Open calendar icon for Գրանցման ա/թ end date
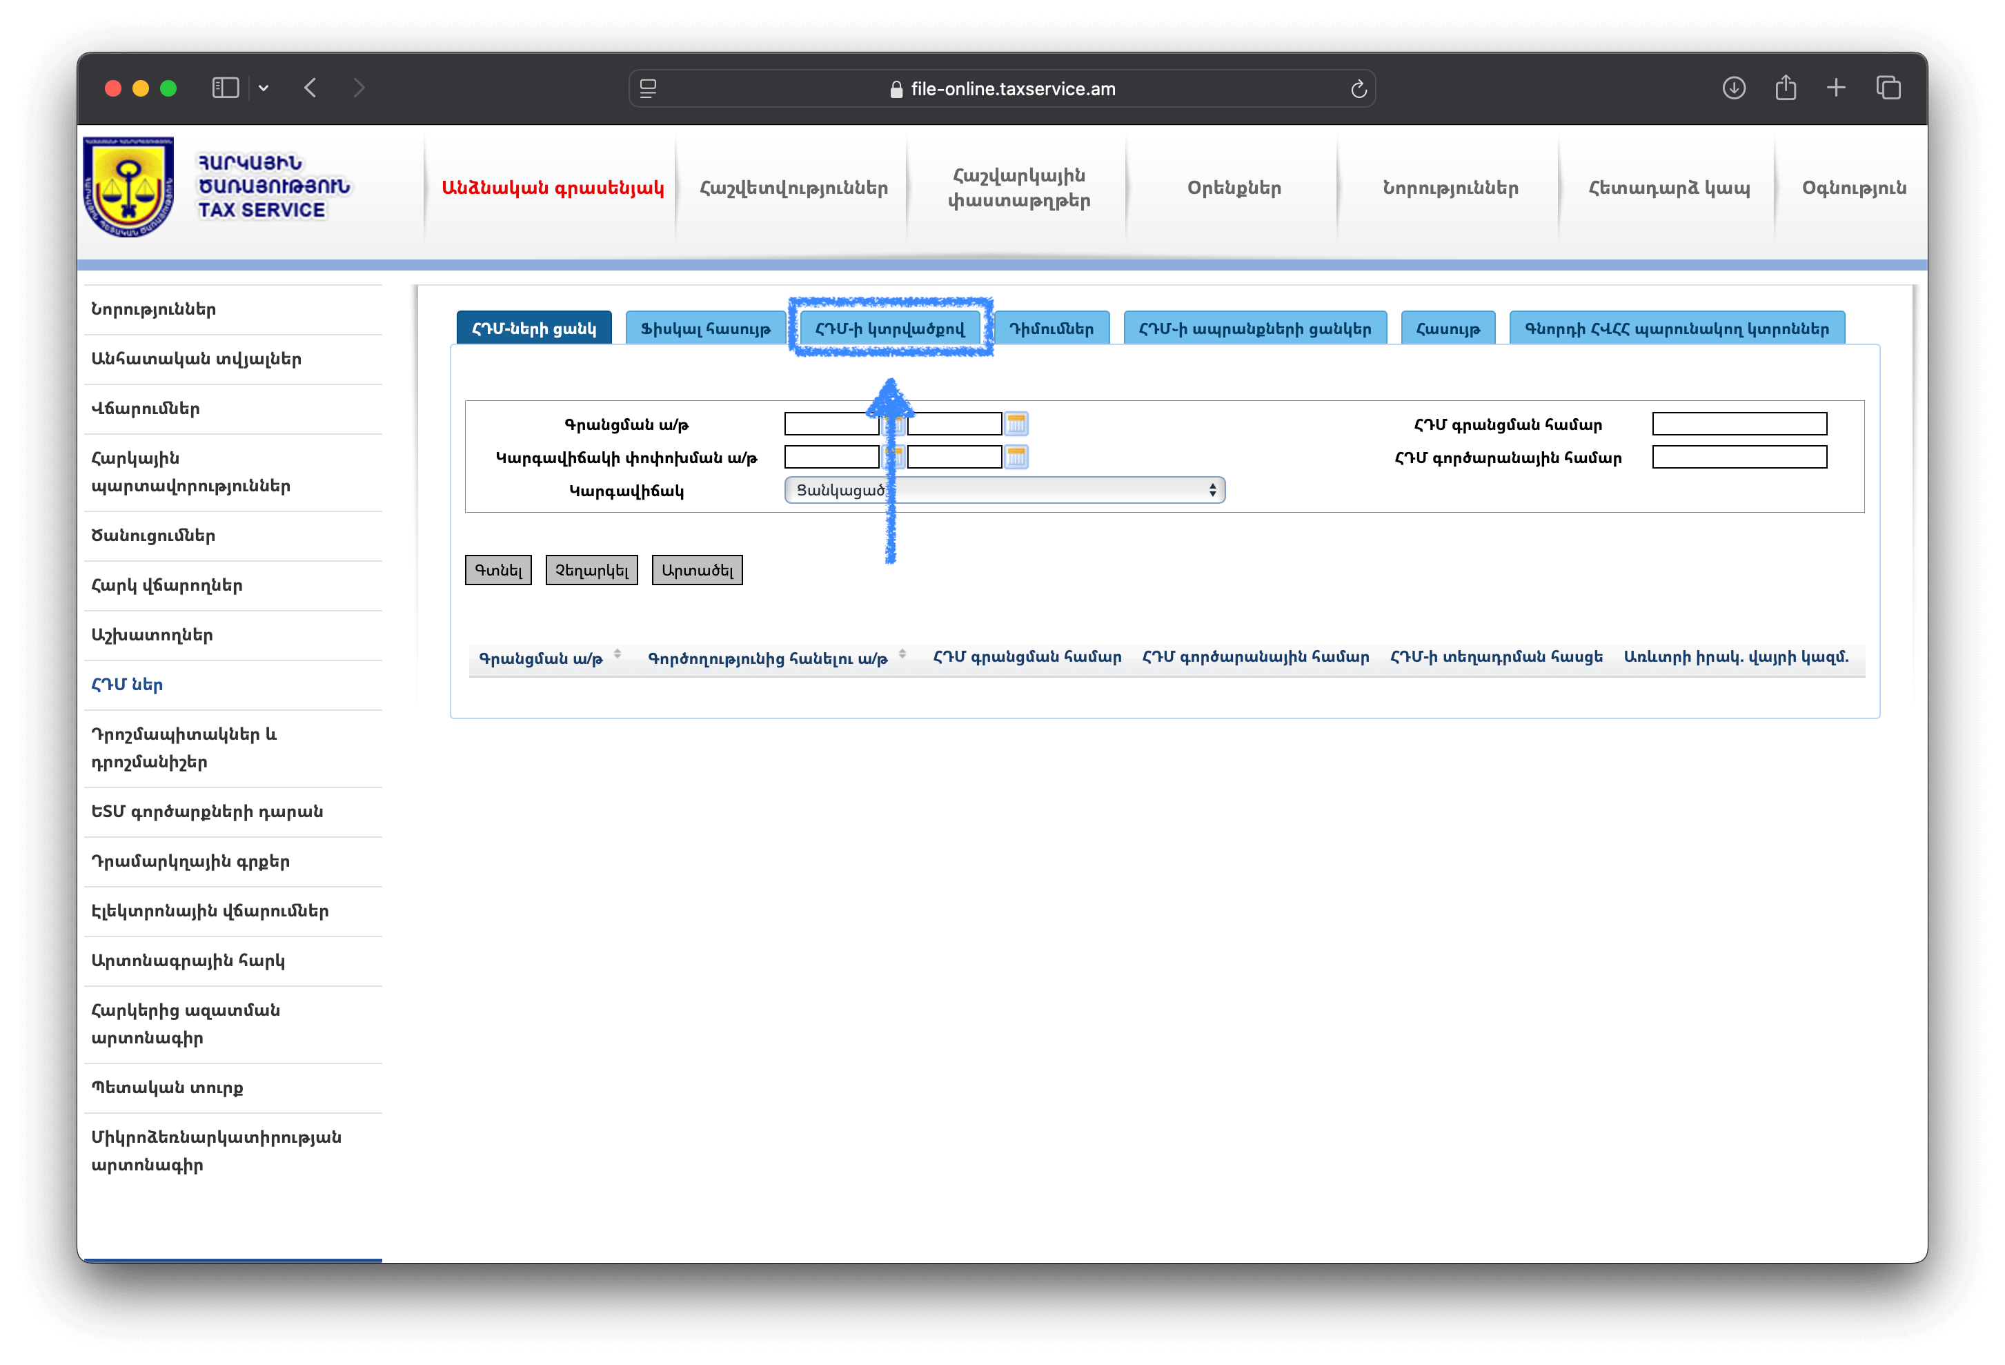 (x=1016, y=424)
